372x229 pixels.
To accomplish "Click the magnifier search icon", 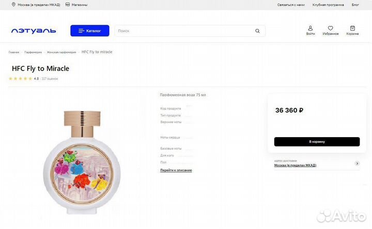I will (257, 31).
